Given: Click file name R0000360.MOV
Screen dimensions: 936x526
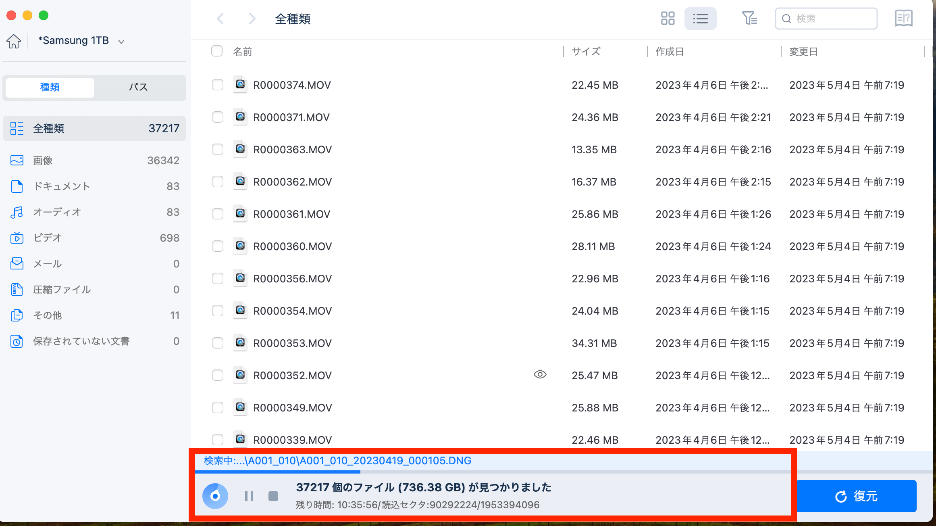Looking at the screenshot, I should pos(292,246).
